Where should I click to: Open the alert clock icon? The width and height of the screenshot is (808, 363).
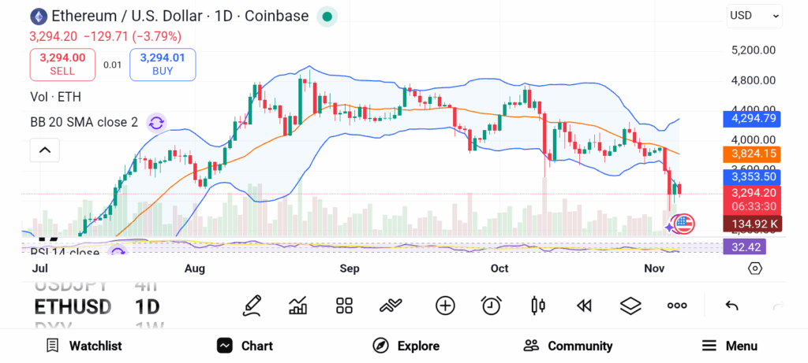pyautogui.click(x=492, y=306)
